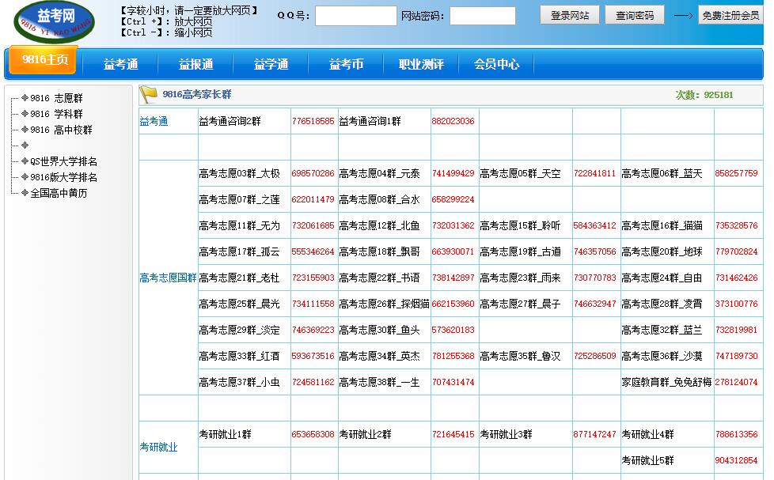
Task: Click QQ number 698570286 for 高考志愿03群
Action: 313,173
